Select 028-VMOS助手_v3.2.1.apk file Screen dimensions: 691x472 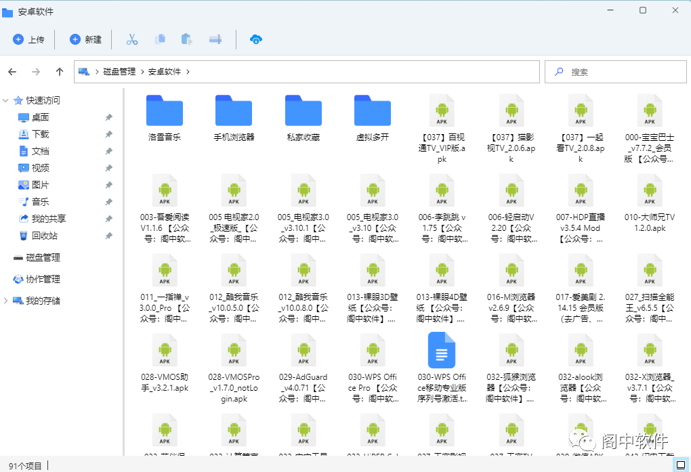click(x=165, y=364)
